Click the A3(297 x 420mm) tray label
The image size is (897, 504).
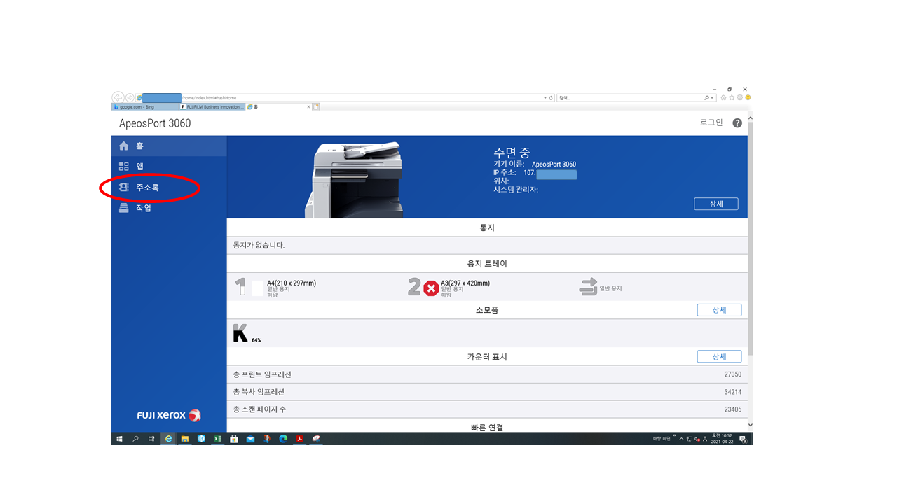465,283
